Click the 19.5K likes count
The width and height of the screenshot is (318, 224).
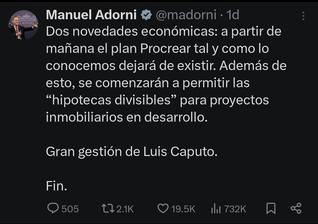(183, 209)
